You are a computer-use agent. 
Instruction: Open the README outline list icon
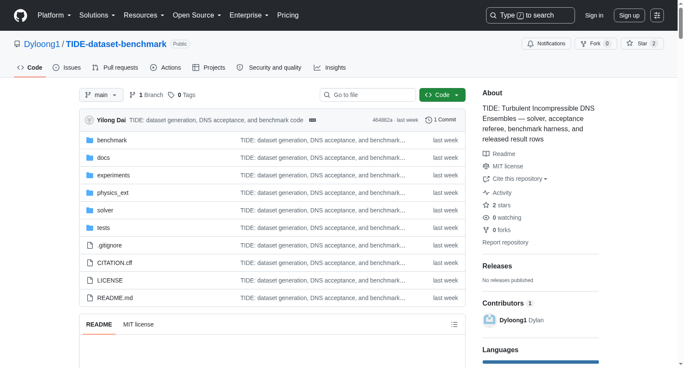point(454,324)
